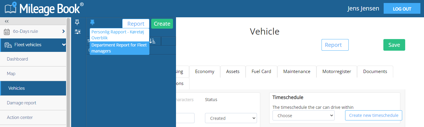Click the green Save button
The height and width of the screenshot is (127, 424).
(394, 45)
